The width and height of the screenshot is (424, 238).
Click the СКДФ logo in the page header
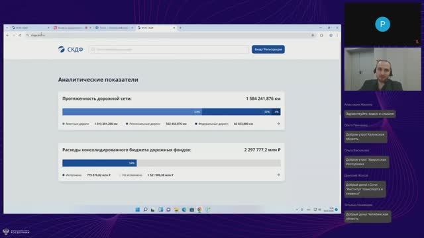point(71,50)
